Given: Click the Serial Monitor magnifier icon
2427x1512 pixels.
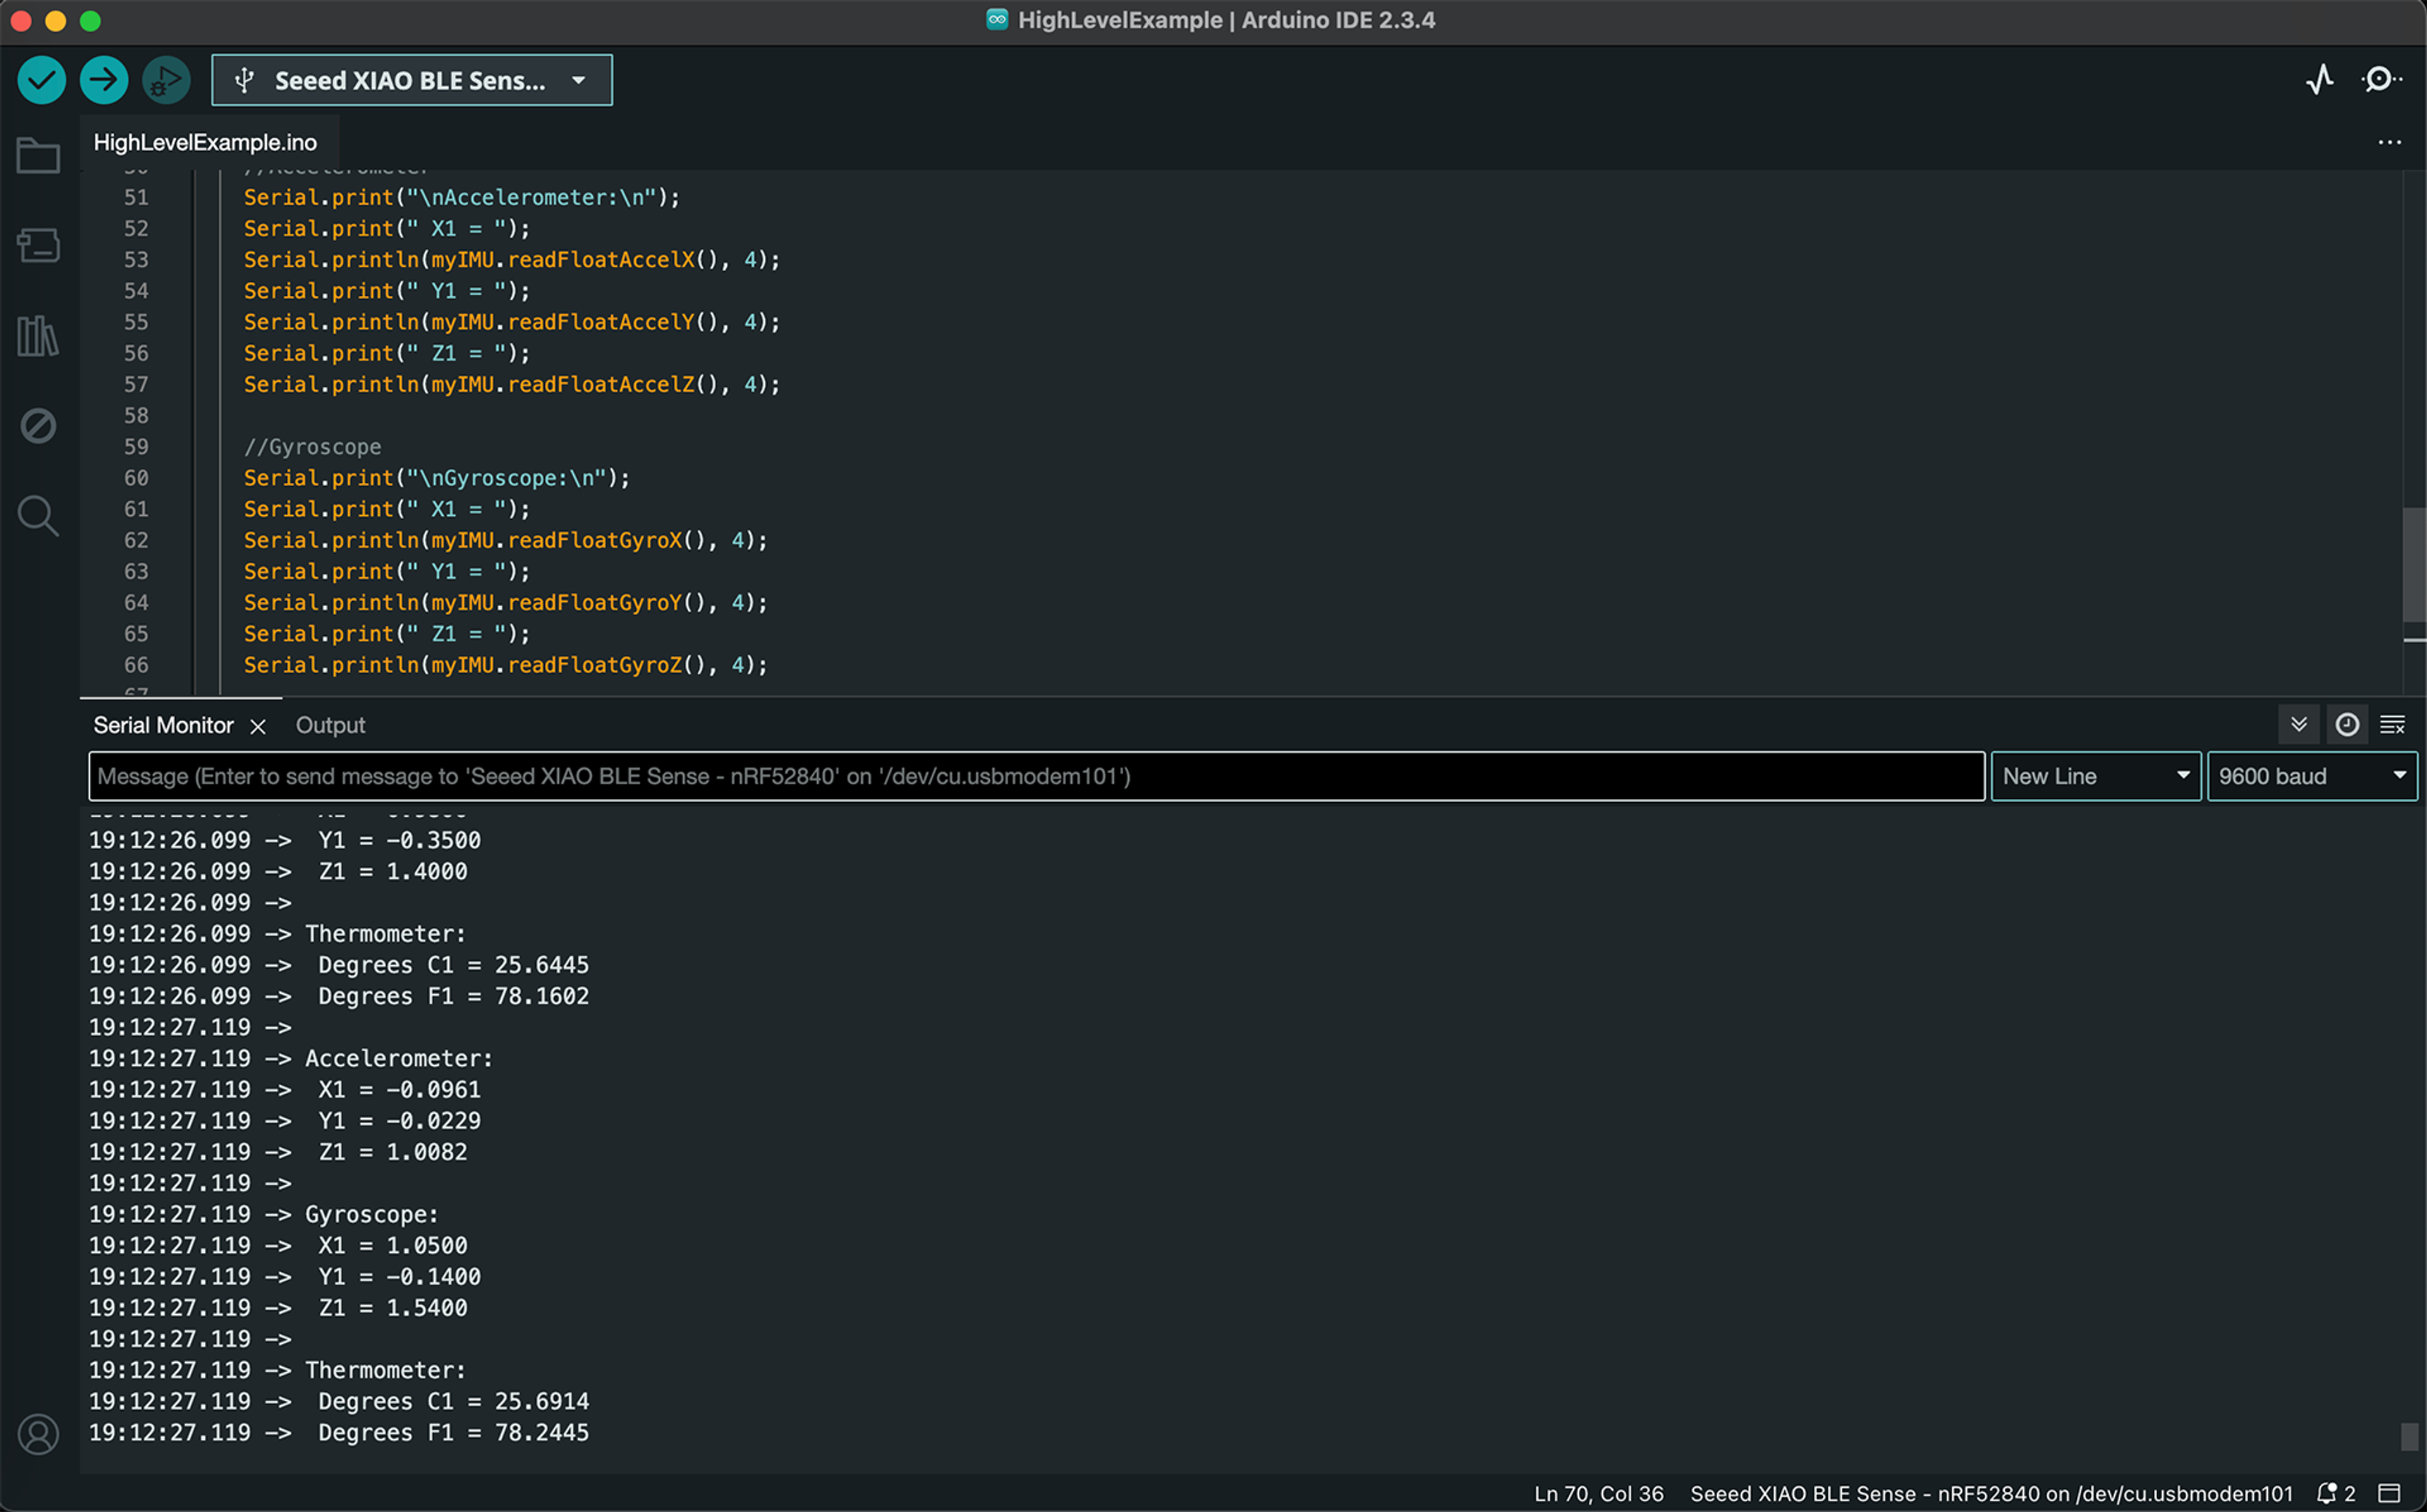Looking at the screenshot, I should point(2381,79).
